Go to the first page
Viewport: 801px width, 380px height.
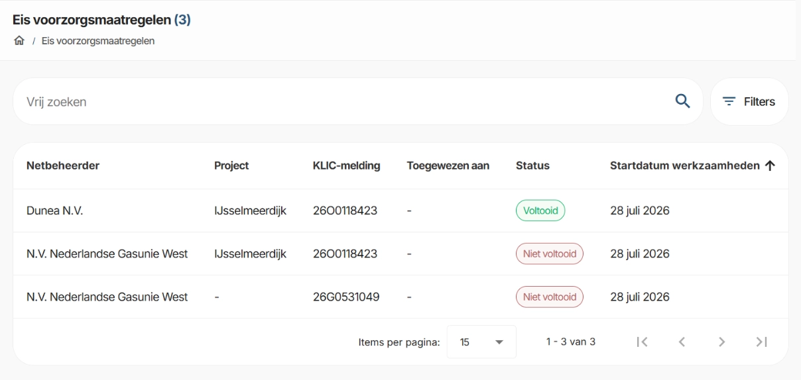(641, 342)
